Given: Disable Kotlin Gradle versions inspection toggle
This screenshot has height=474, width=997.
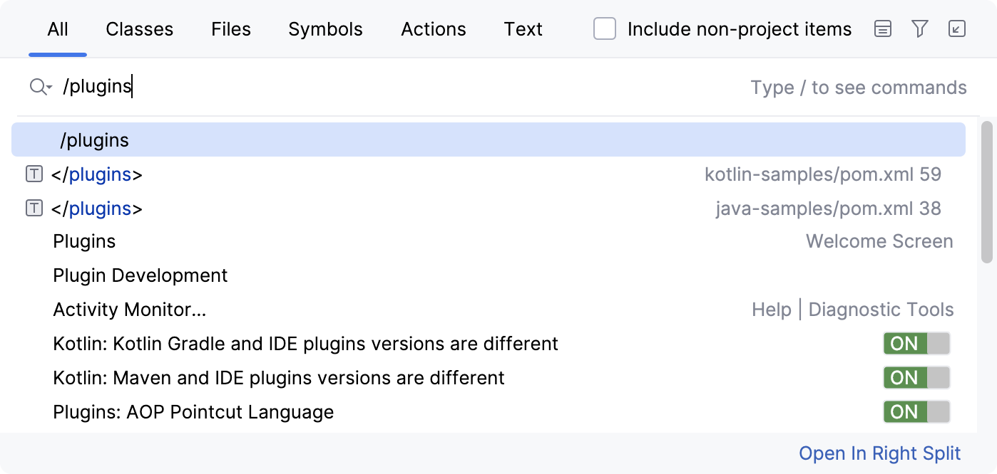Looking at the screenshot, I should 916,344.
